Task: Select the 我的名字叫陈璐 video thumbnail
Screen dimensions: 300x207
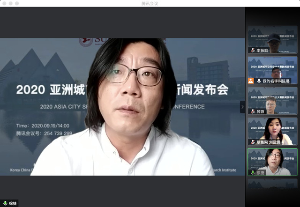Action: [x=272, y=69]
